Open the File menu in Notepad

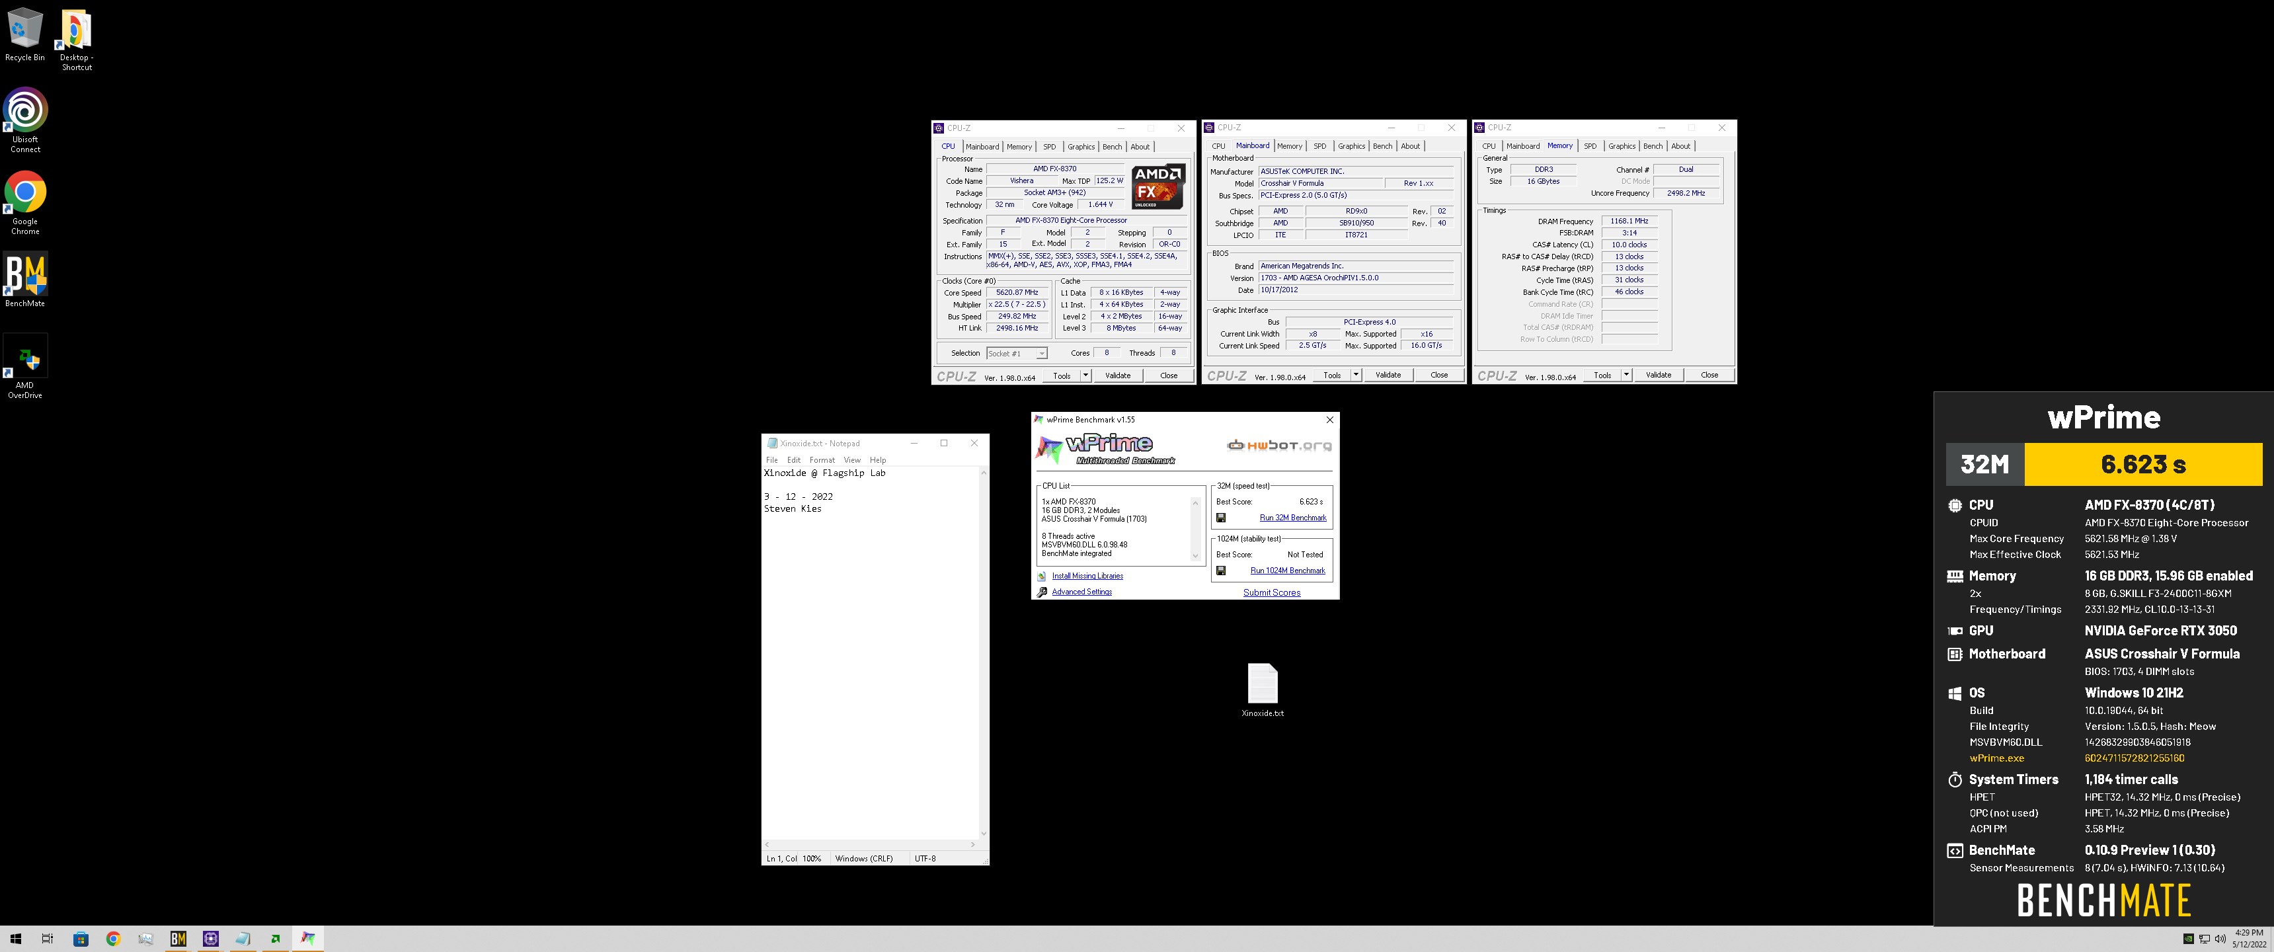[x=771, y=460]
